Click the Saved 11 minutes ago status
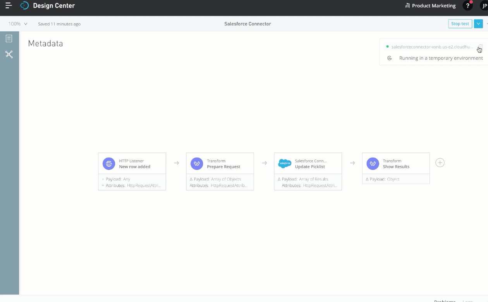Screen dimensions: 488x302 pos(59,24)
